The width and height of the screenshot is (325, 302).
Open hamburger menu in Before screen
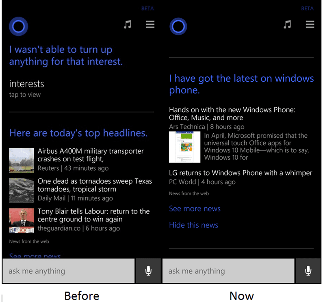coord(150,24)
